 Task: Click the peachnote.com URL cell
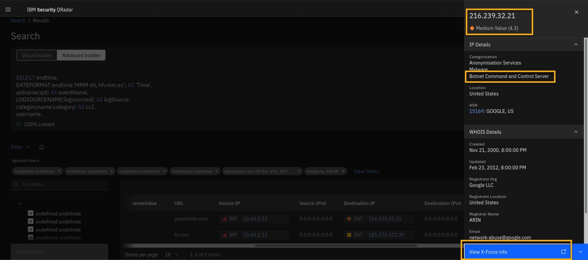pyautogui.click(x=191, y=219)
